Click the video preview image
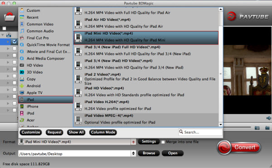The width and height of the screenshot is (272, 168). coord(247,70)
